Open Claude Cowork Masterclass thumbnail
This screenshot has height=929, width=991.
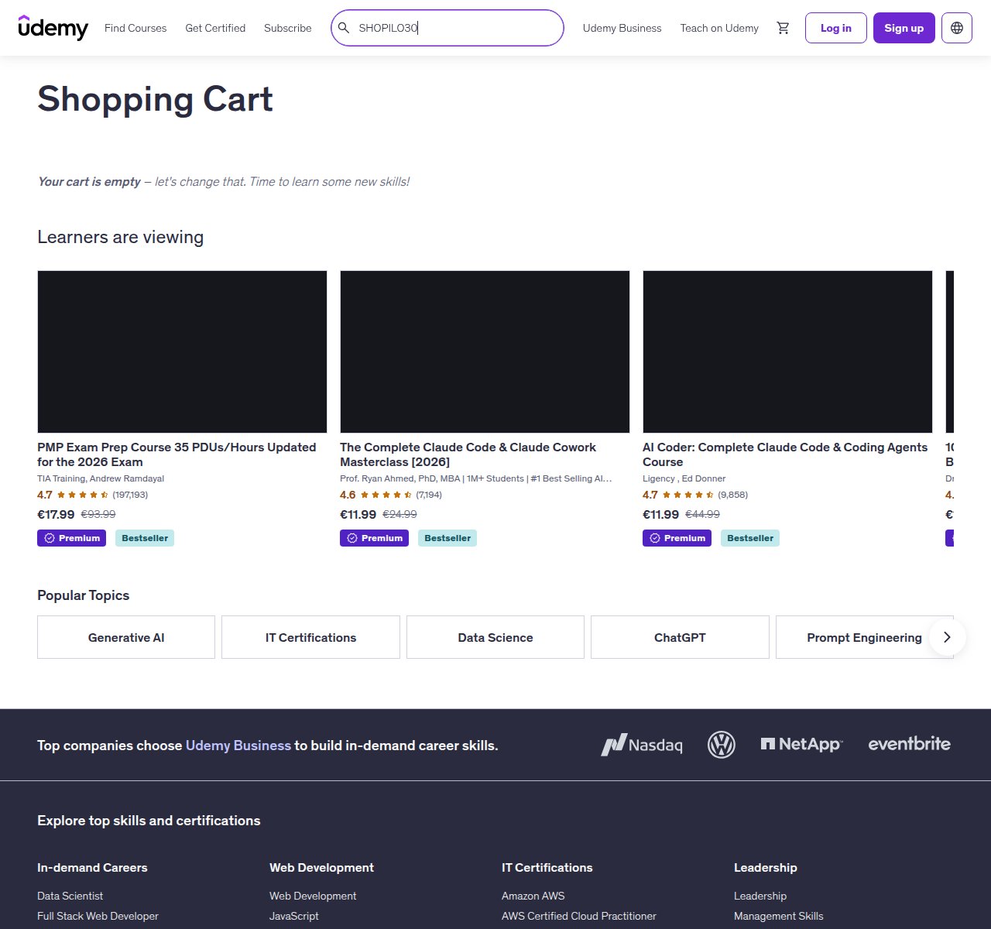tap(485, 351)
